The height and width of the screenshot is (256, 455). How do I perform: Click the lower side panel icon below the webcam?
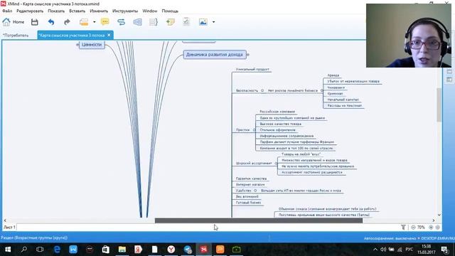pyautogui.click(x=449, y=79)
